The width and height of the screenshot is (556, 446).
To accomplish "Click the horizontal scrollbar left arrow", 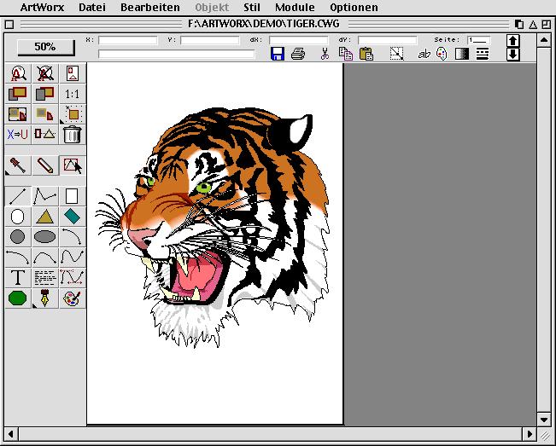I will click(x=10, y=434).
